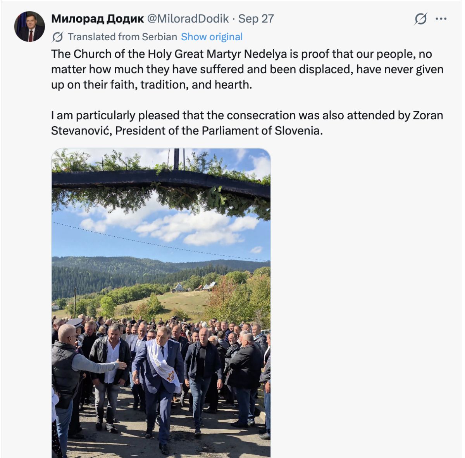Open Милорад Додик's profile avatar
Viewport: 465px width, 458px height.
pyautogui.click(x=29, y=26)
